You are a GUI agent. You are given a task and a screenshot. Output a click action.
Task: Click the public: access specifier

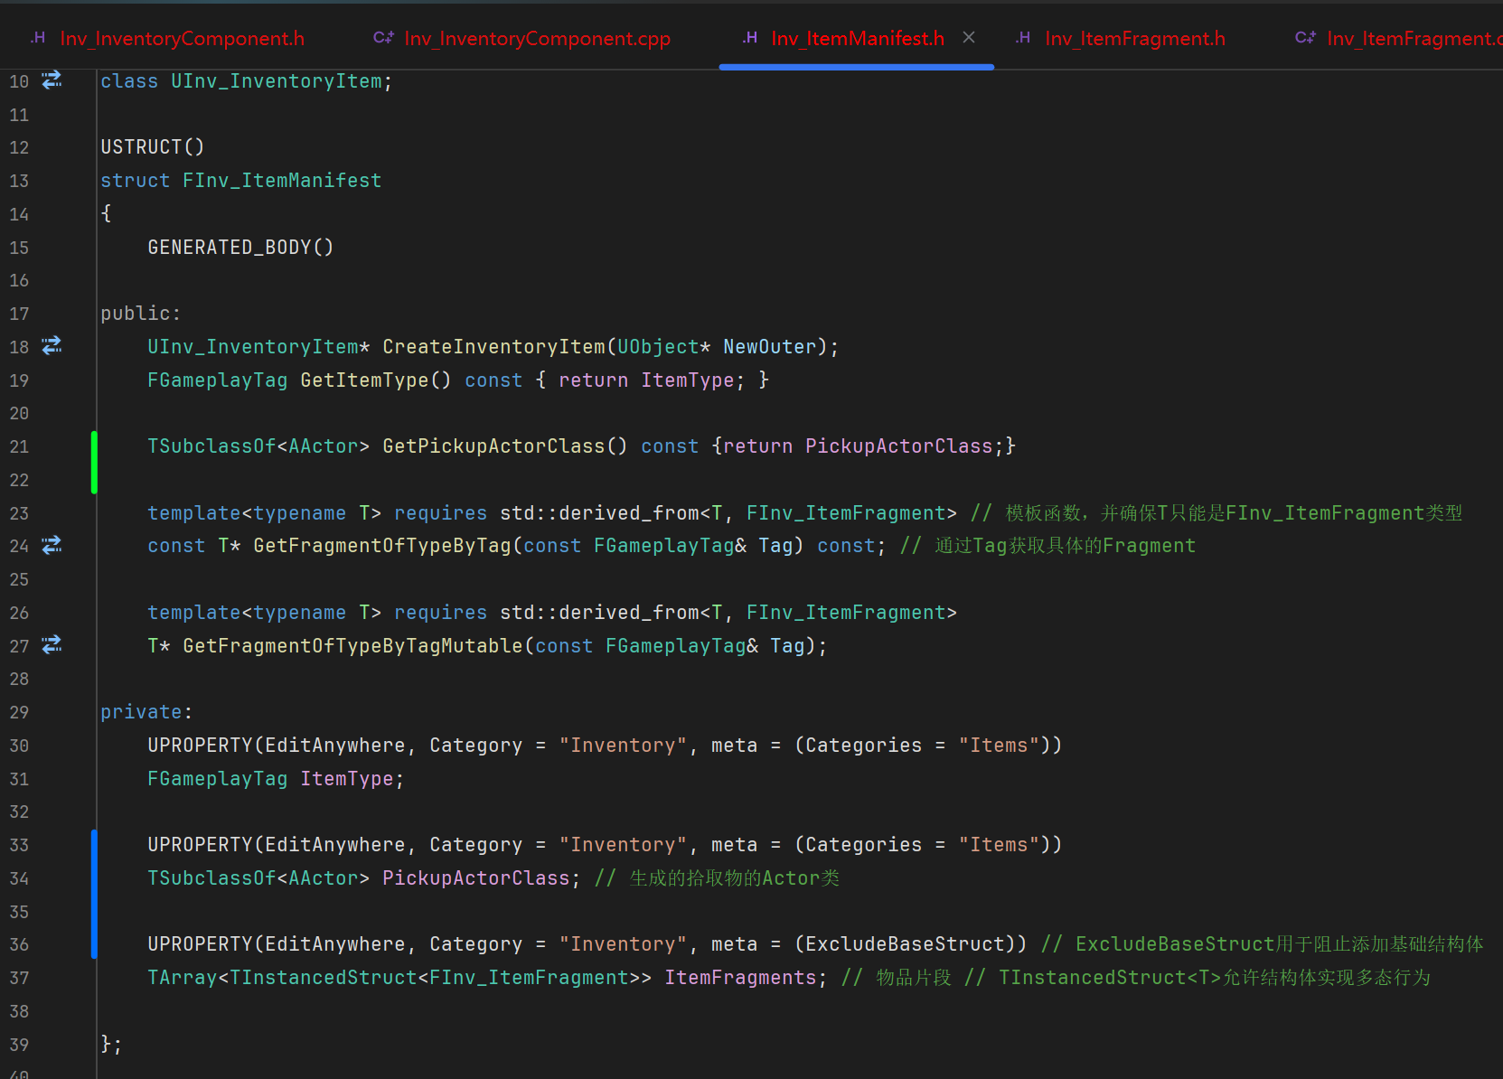(x=140, y=314)
